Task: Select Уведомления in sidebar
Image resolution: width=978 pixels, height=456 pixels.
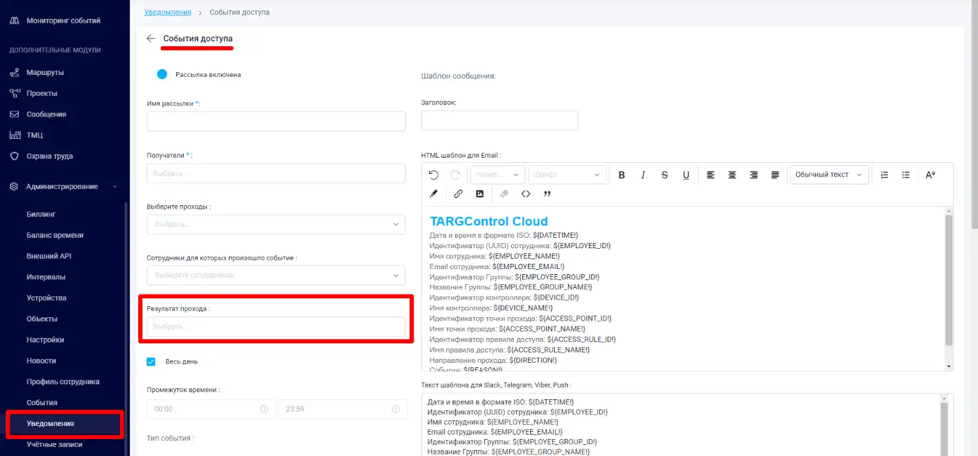Action: (x=50, y=423)
